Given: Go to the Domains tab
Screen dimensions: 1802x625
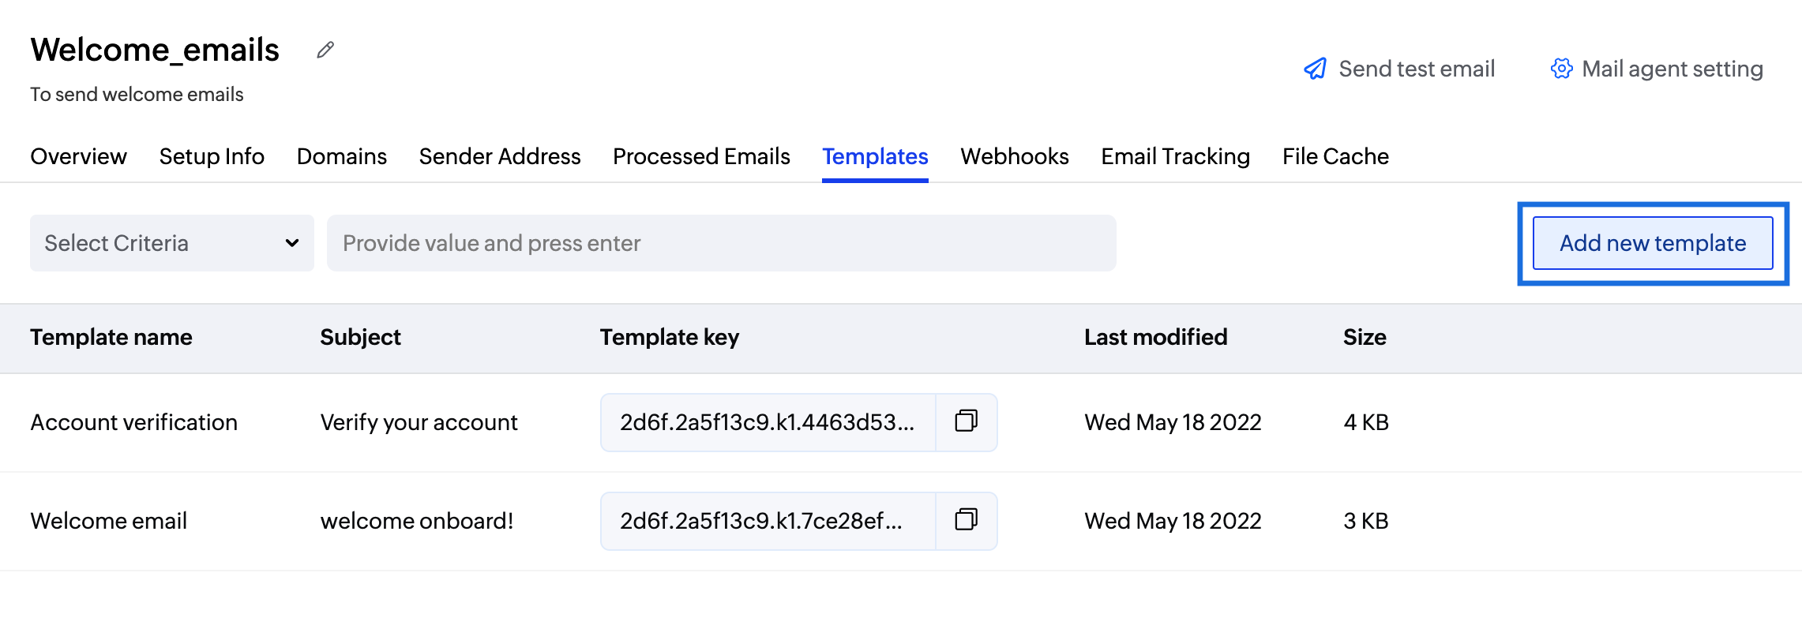Looking at the screenshot, I should click(341, 156).
